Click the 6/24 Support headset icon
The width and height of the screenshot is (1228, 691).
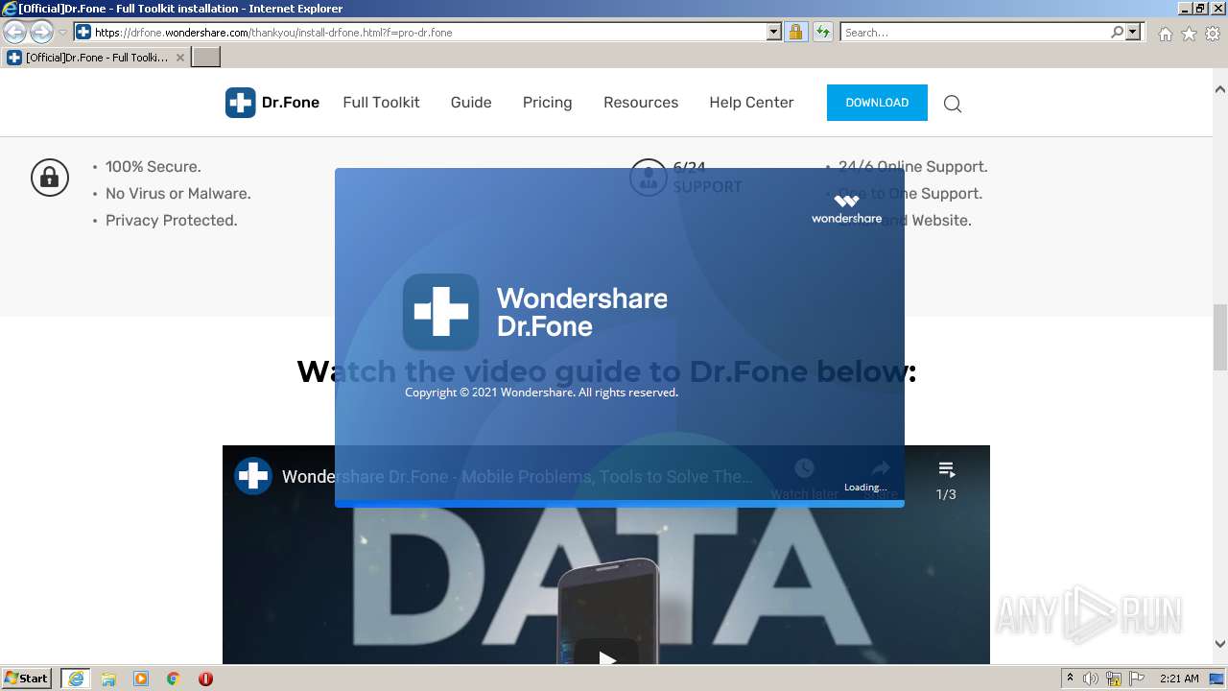point(649,178)
